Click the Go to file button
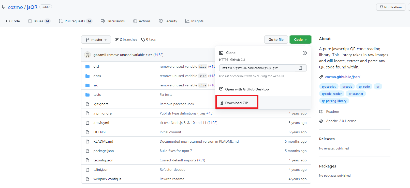 coord(276,40)
